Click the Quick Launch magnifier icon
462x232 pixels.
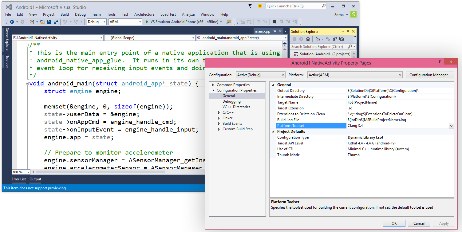pyautogui.click(x=324, y=6)
